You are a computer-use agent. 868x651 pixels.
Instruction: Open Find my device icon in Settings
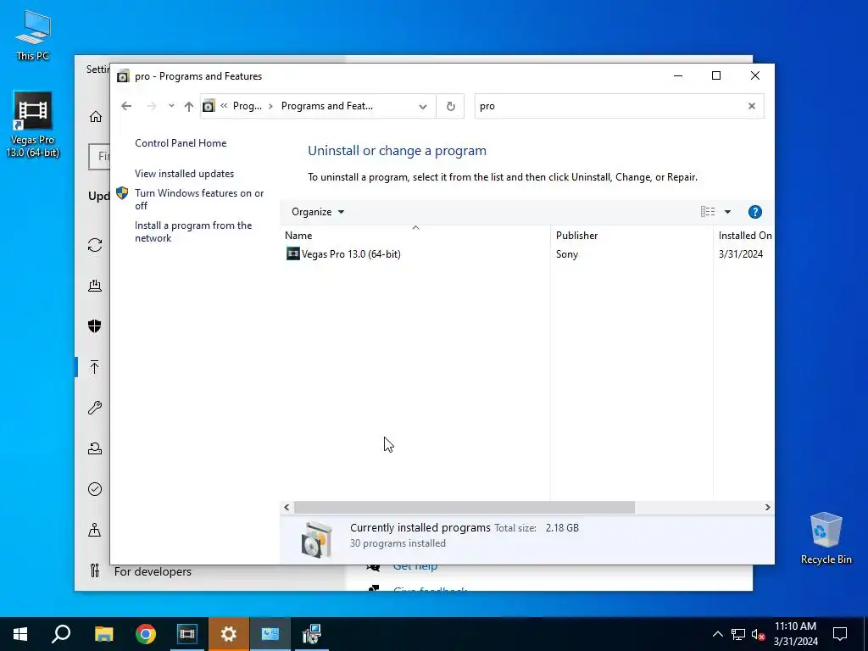[x=95, y=530]
